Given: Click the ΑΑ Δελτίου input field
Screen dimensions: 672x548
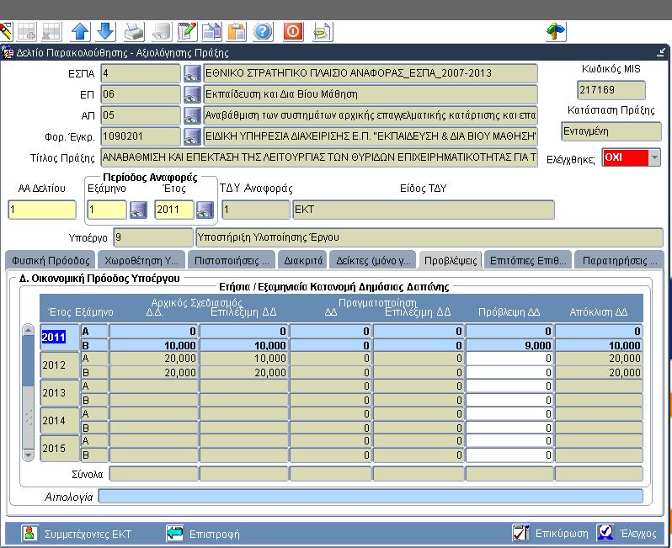Looking at the screenshot, I should [x=42, y=210].
